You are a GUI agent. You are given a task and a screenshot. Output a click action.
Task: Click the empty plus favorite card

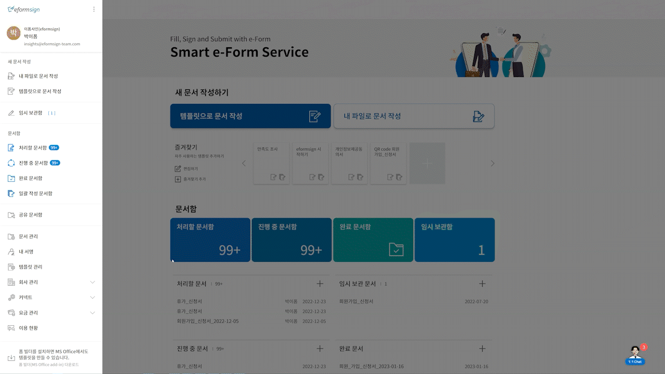[x=427, y=163]
